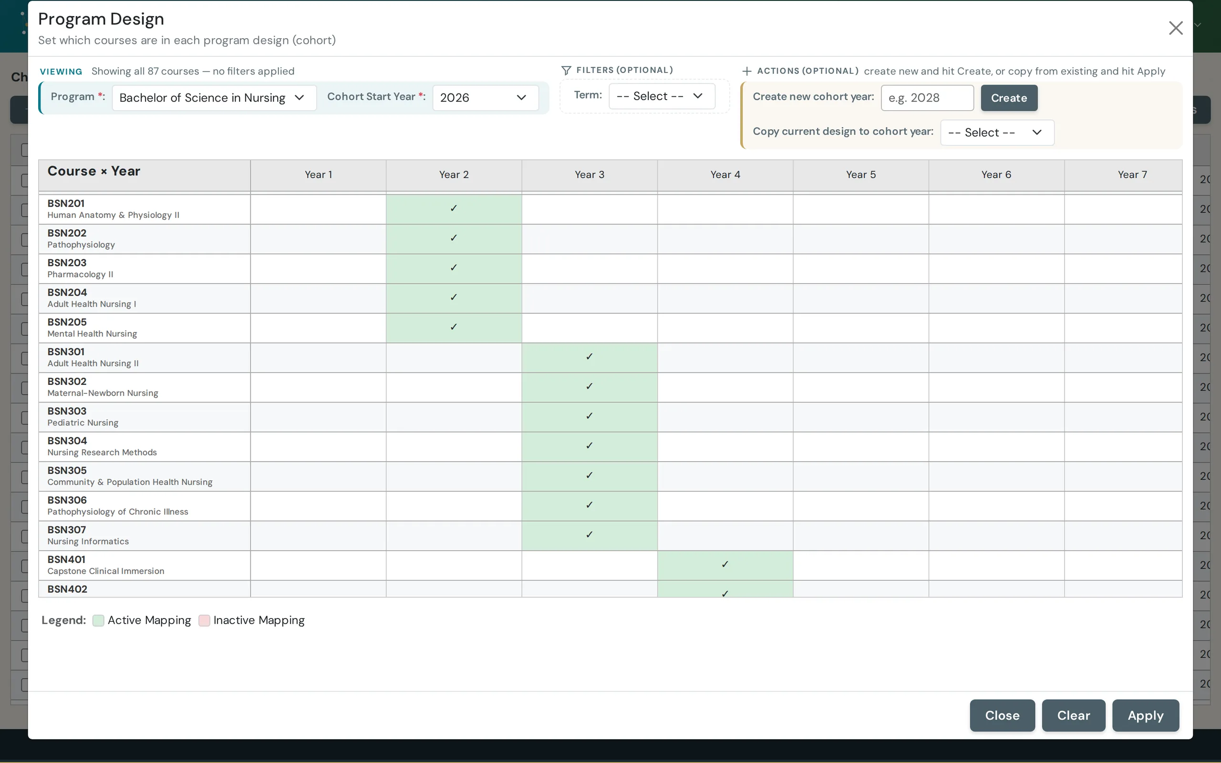This screenshot has width=1221, height=763.
Task: Open the Copy current design to cohort year dropdown
Action: pyautogui.click(x=997, y=132)
